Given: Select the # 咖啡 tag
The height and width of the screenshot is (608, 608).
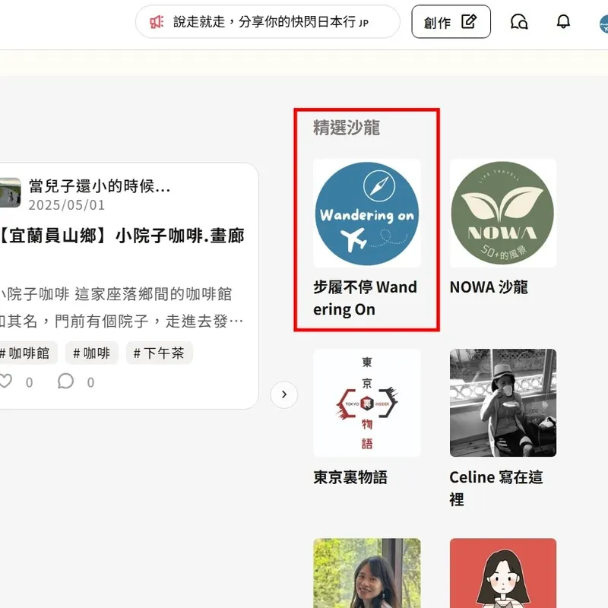Looking at the screenshot, I should (x=92, y=353).
